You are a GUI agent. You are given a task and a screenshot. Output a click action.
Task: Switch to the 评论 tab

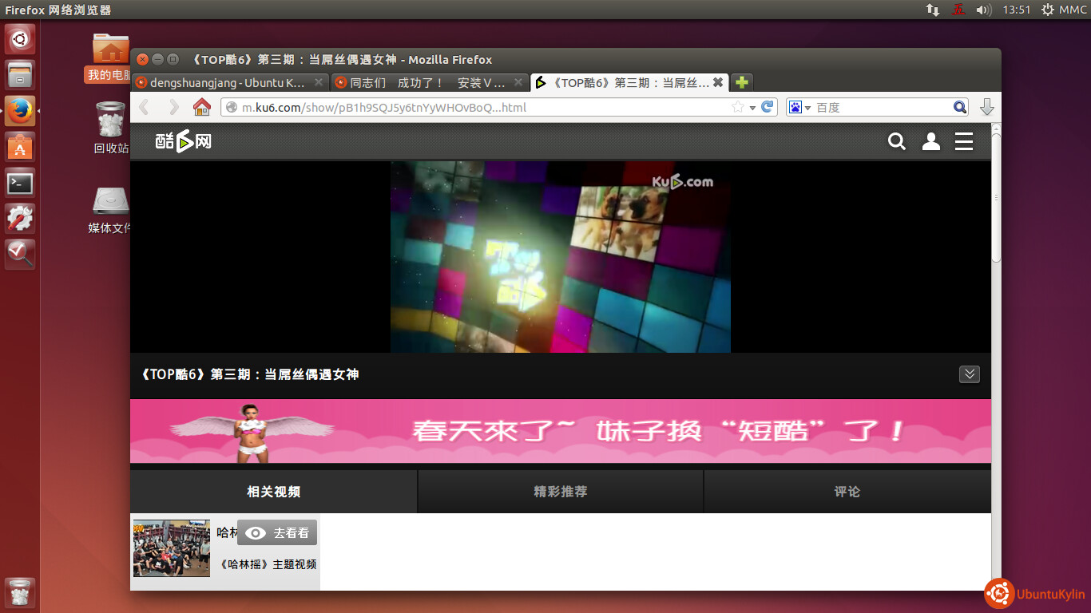[x=847, y=492]
